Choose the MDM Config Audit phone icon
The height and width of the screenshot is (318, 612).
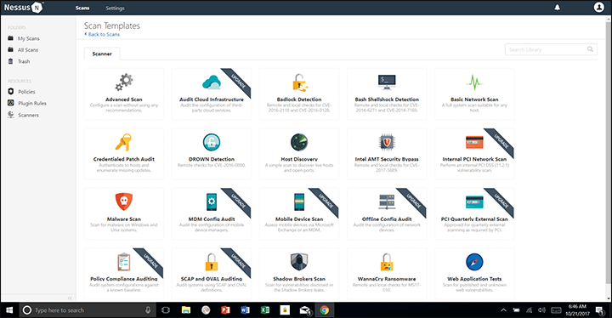(x=212, y=202)
